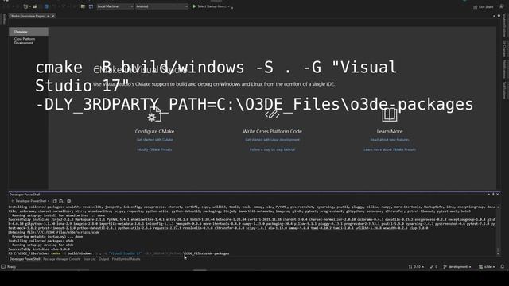Open the o3de repository selector
Image resolution: width=509 pixels, height=286 pixels.
[487, 267]
